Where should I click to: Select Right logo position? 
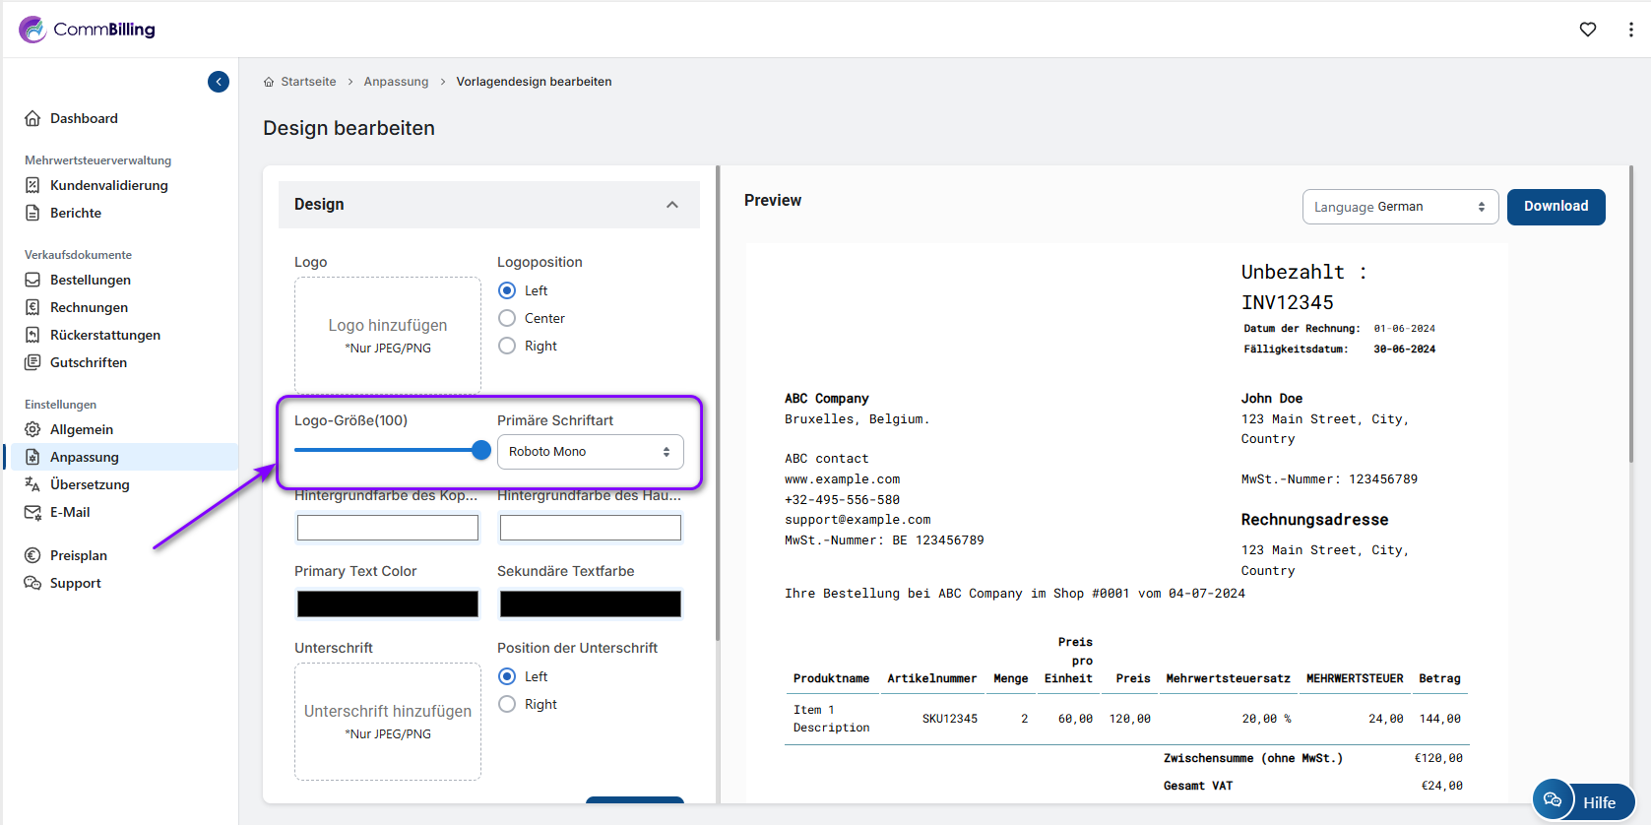pyautogui.click(x=507, y=346)
